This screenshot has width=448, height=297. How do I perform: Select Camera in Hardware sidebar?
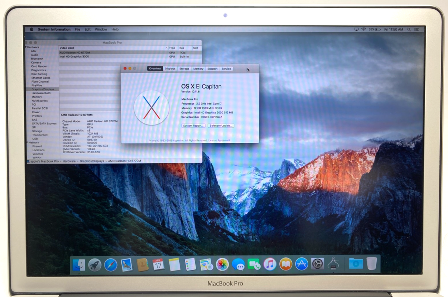coord(36,62)
